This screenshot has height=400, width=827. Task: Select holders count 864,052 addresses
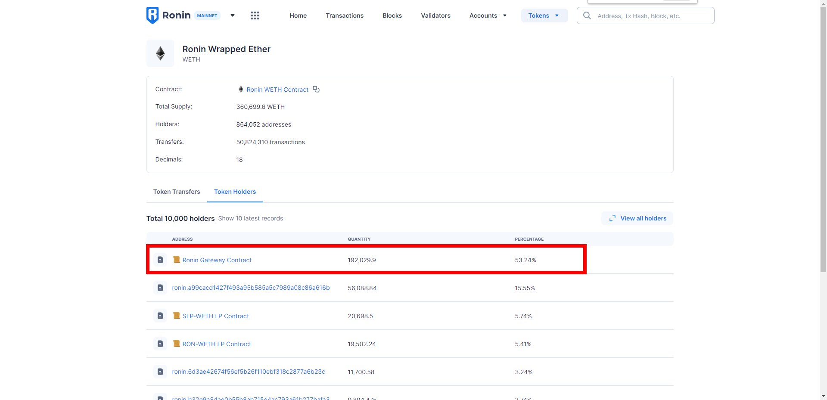tap(264, 124)
